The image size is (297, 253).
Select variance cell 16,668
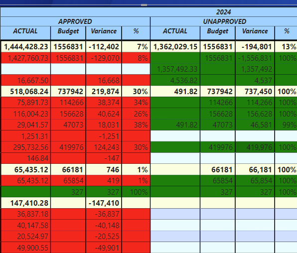click(x=104, y=80)
